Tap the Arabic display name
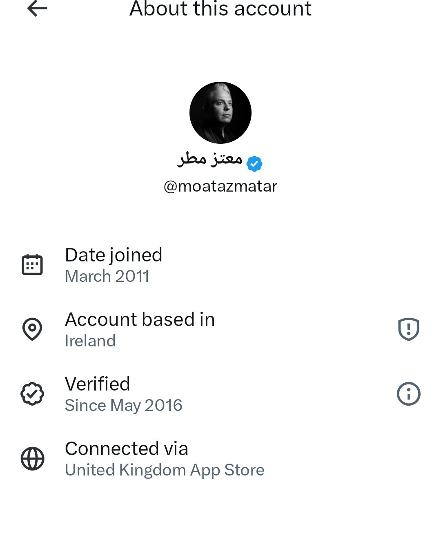Image resolution: width=441 pixels, height=538 pixels. click(x=210, y=159)
